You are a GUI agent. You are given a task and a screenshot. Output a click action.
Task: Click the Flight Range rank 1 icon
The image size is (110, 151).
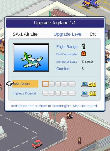tap(84, 46)
